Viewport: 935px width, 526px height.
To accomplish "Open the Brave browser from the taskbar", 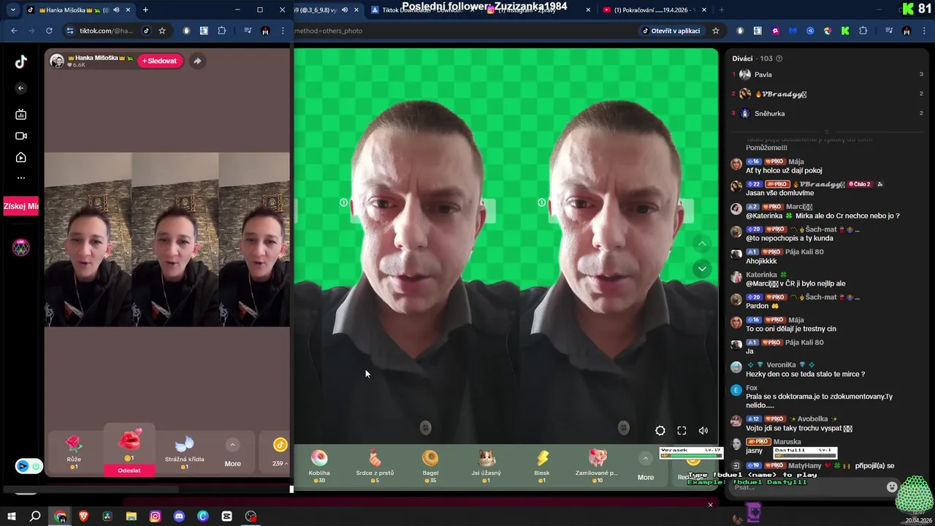I will [83, 517].
